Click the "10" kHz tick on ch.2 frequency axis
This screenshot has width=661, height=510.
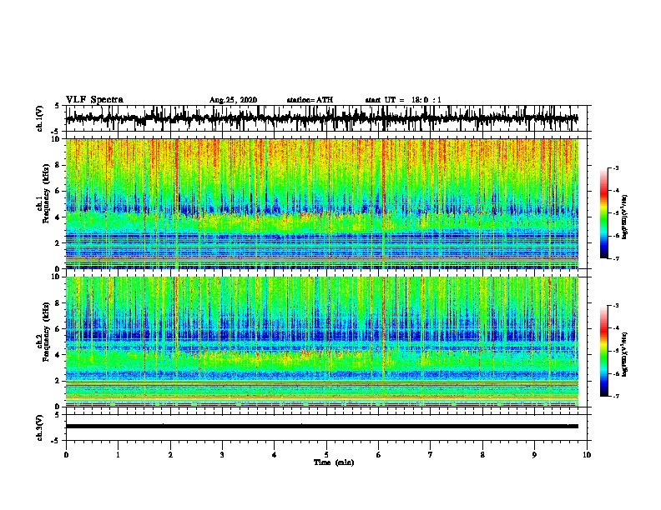pos(57,277)
